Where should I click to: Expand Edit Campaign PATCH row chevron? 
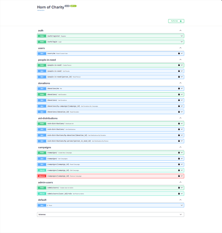(x=182, y=170)
